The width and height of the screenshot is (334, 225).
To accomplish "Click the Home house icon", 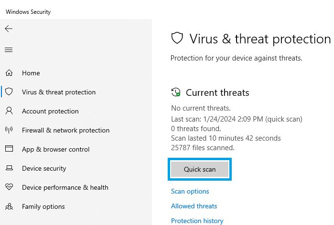I will (x=9, y=73).
